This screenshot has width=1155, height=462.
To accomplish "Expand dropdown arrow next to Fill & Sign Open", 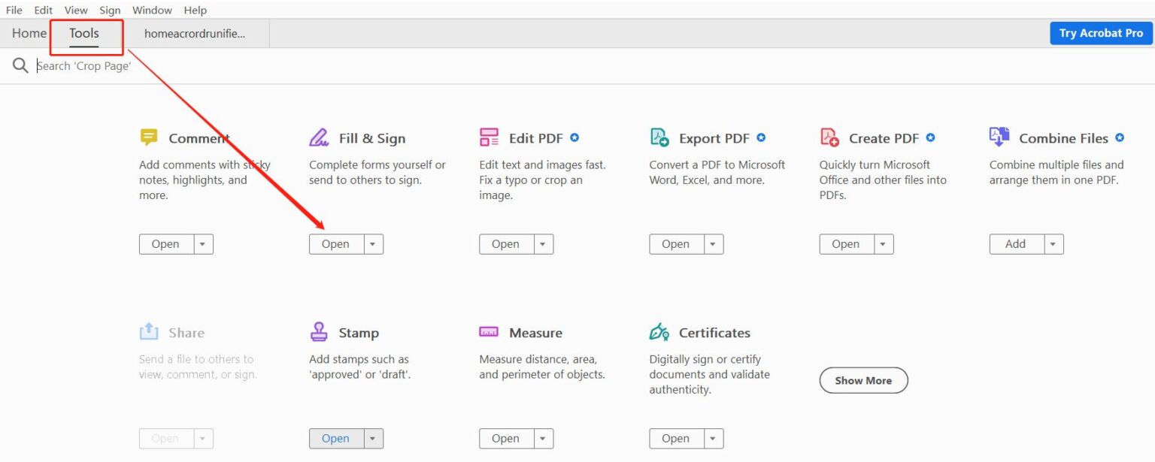I will pyautogui.click(x=374, y=244).
